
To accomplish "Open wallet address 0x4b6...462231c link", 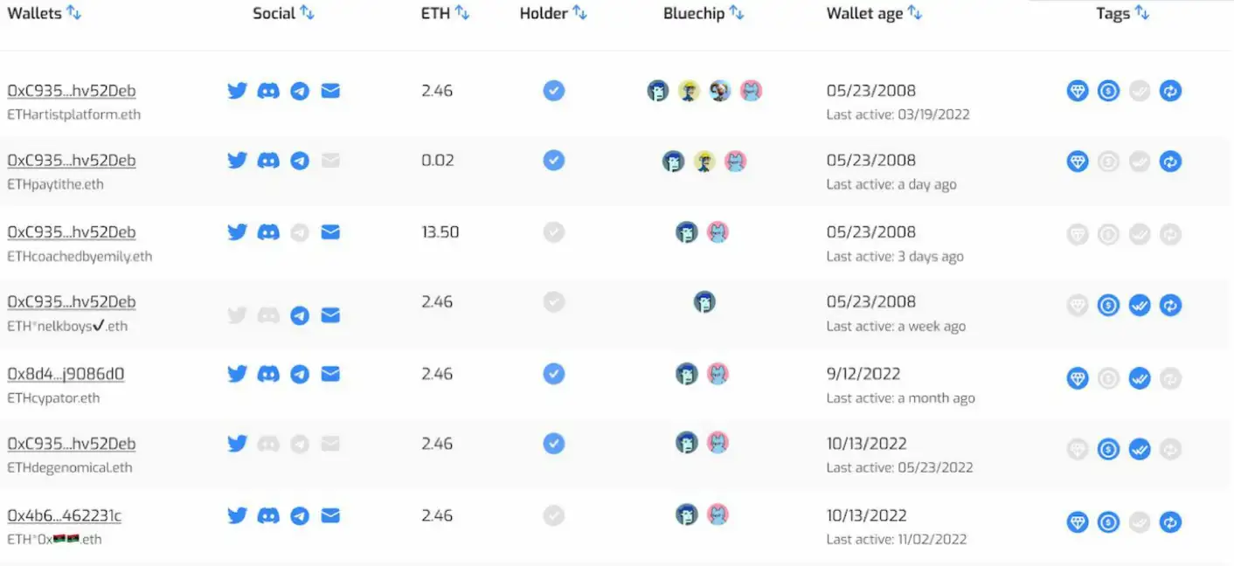I will tap(64, 515).
